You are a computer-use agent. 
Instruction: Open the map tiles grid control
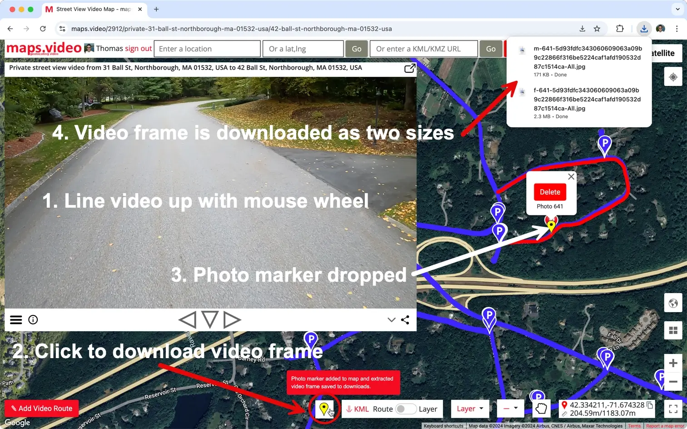673,330
